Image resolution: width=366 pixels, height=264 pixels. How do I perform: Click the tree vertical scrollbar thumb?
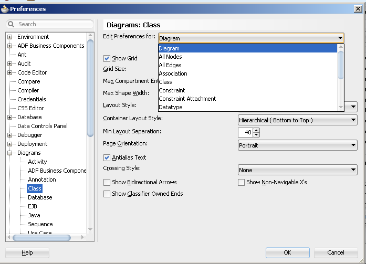click(90, 88)
